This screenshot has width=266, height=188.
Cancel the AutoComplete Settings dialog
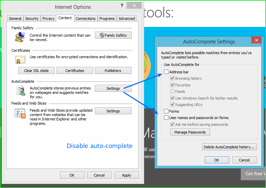tap(244, 160)
